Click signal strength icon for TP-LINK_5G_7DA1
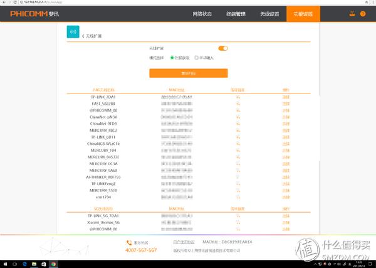Viewport: 376px width, 268px height. [x=238, y=216]
